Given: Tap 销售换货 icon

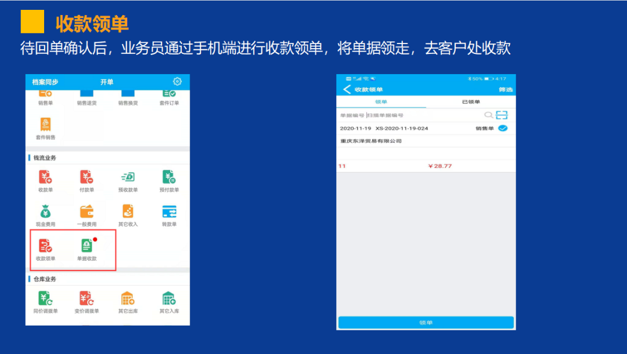Looking at the screenshot, I should click(128, 94).
